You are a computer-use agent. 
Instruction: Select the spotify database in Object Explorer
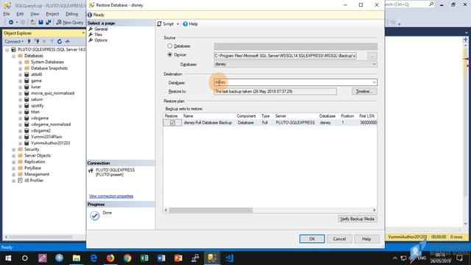pyautogui.click(x=38, y=106)
